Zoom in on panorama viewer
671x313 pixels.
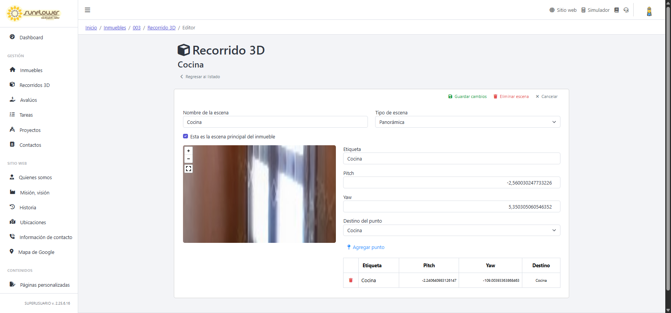(188, 151)
